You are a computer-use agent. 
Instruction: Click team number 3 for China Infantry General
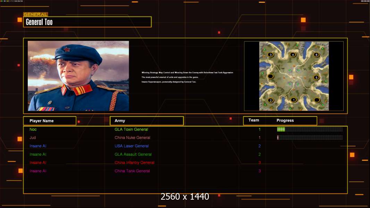pos(260,163)
